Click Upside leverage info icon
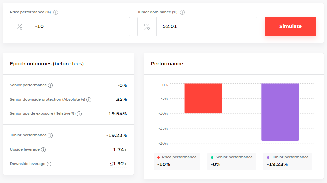This screenshot has width=327, height=183. point(43,150)
